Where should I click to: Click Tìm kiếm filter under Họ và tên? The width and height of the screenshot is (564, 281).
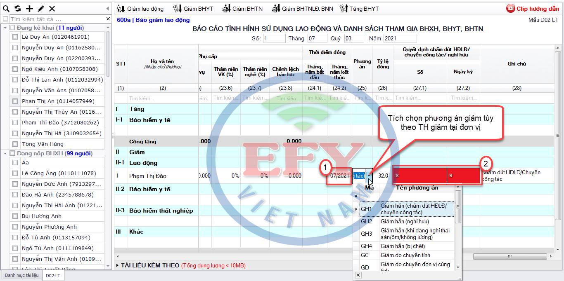163,98
